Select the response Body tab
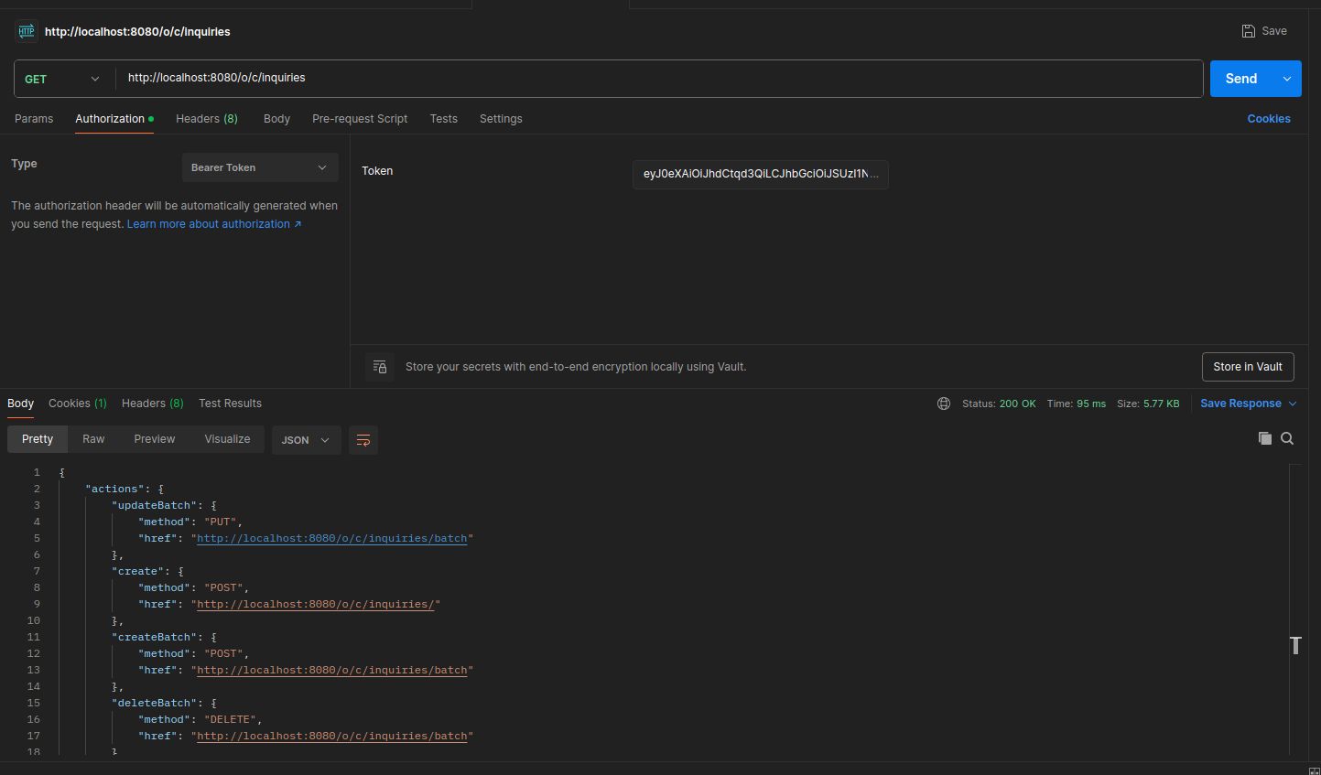Viewport: 1321px width, 775px height. [20, 404]
